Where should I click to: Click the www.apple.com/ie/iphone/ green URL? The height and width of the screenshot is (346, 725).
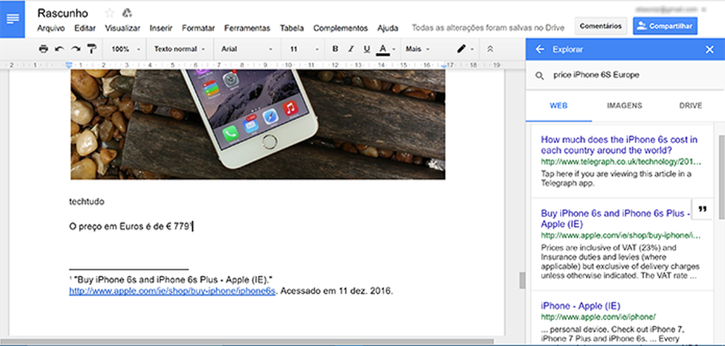598,317
